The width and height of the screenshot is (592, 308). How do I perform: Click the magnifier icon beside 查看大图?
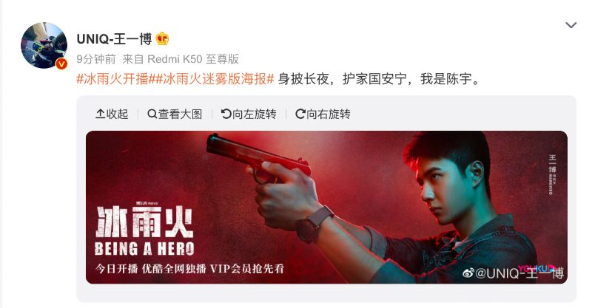[152, 114]
